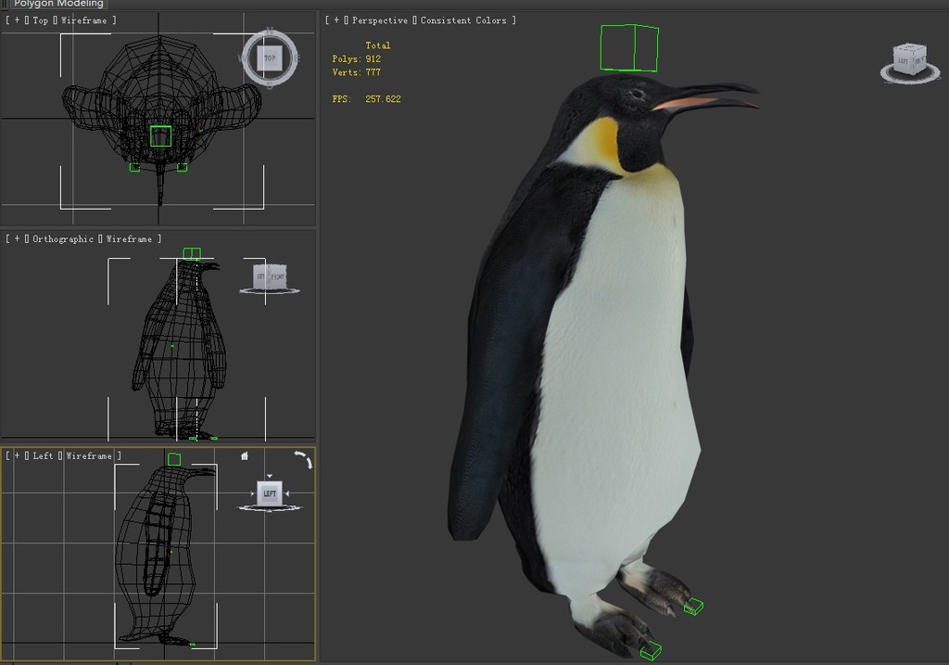The image size is (949, 665).
Task: Click the S marker on the Top viewport compass ring
Action: 270,83
